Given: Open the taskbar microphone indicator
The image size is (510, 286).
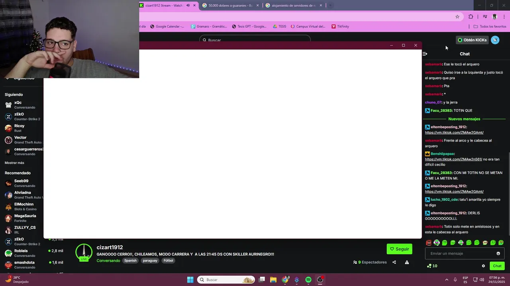Looking at the screenshot, I should coord(455,280).
